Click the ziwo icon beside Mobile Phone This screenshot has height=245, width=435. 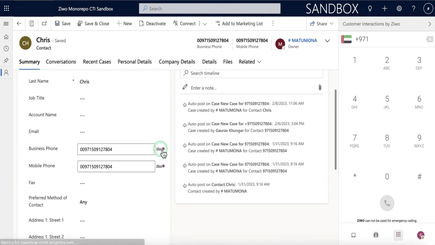tap(160, 166)
